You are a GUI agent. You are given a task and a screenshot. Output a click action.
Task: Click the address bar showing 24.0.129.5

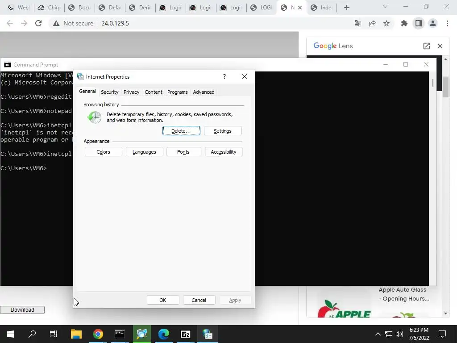pos(115,23)
